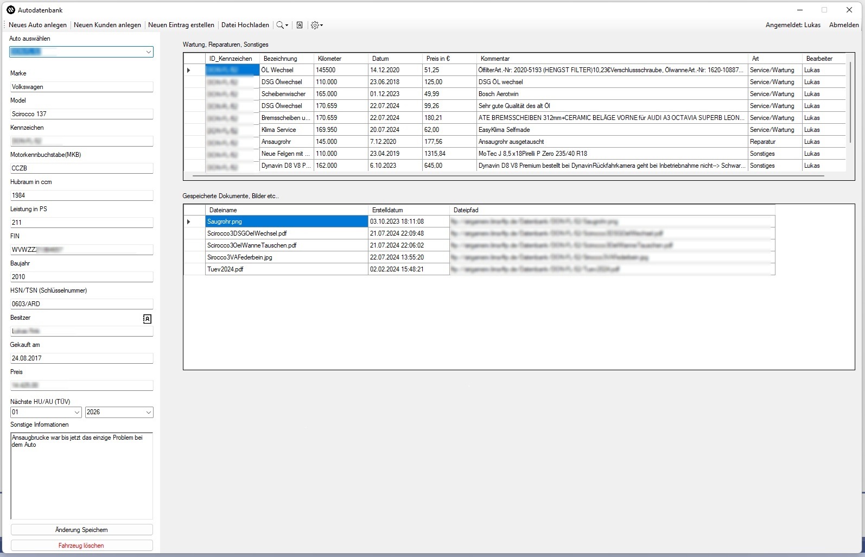Choose Neues Auto anlegen in the toolbar

[x=37, y=25]
